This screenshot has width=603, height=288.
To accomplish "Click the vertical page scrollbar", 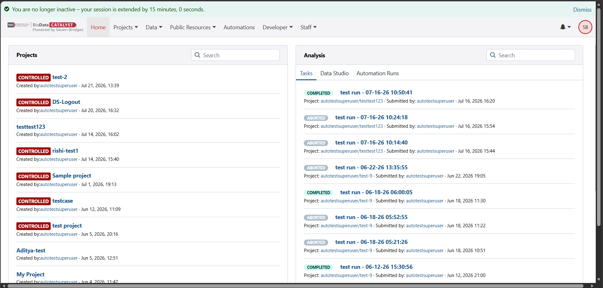I will pyautogui.click(x=599, y=116).
